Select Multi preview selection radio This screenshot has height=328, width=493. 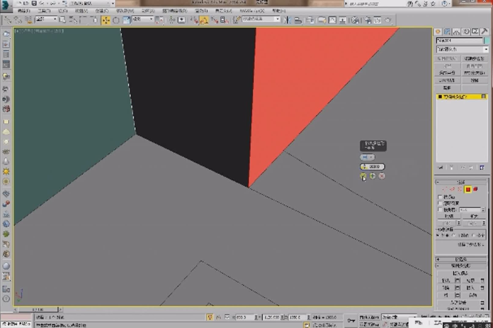click(474, 235)
